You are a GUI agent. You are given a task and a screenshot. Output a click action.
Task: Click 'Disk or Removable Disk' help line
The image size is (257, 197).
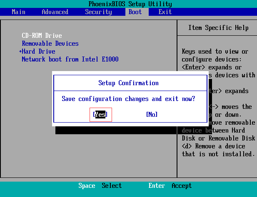[218, 138]
